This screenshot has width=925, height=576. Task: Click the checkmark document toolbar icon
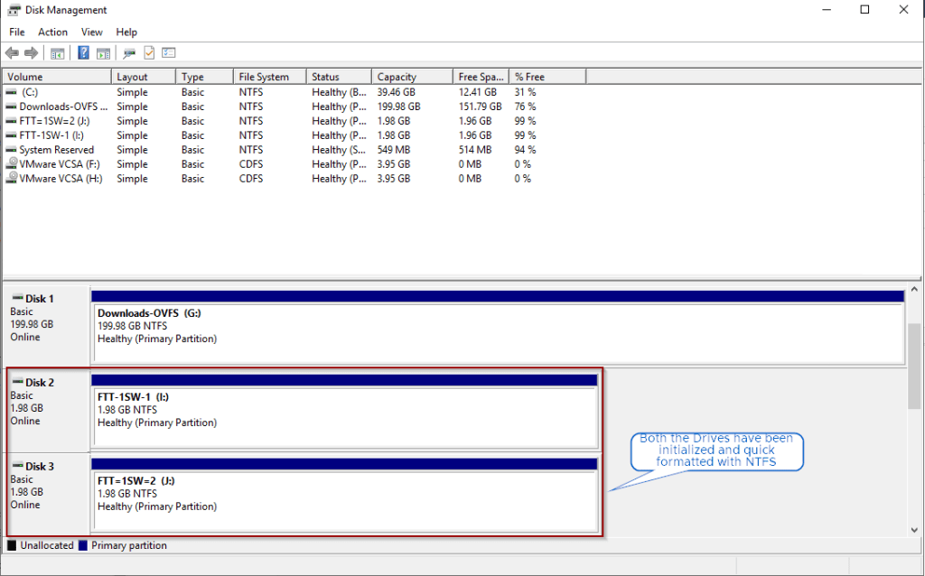[x=149, y=53]
